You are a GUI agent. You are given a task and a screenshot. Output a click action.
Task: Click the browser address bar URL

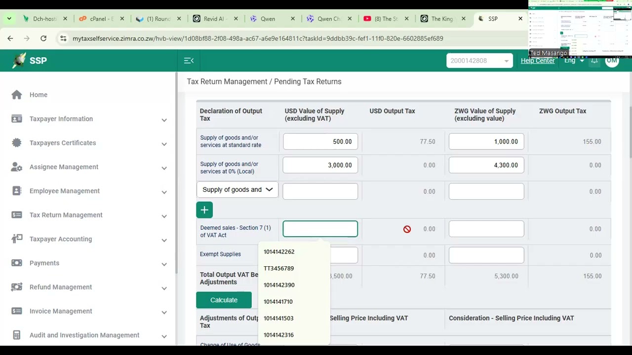(x=258, y=38)
